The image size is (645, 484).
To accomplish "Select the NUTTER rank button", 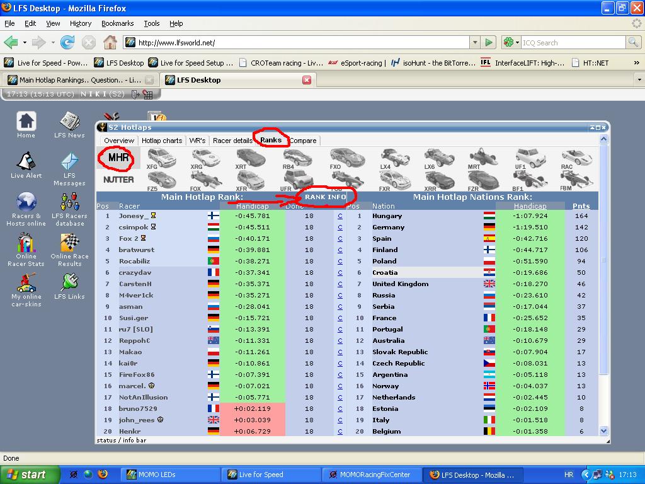I will point(118,180).
